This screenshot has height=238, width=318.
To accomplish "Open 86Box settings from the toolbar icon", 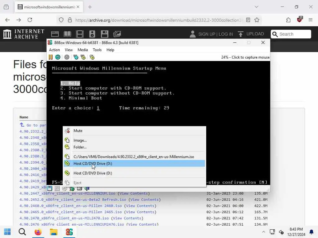I will pos(92,57).
